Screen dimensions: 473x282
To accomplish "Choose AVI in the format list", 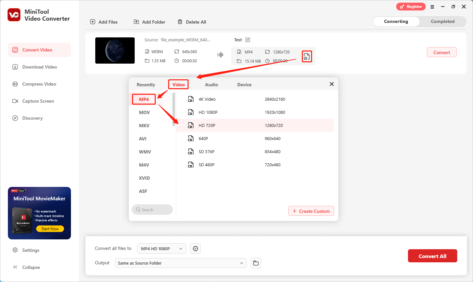I will tap(143, 139).
